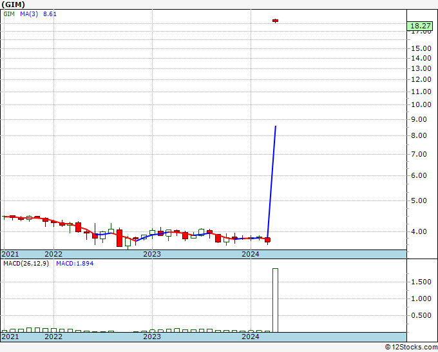438x352 pixels.
Task: Click the 2022 label on price chart axis
Action: click(53, 254)
